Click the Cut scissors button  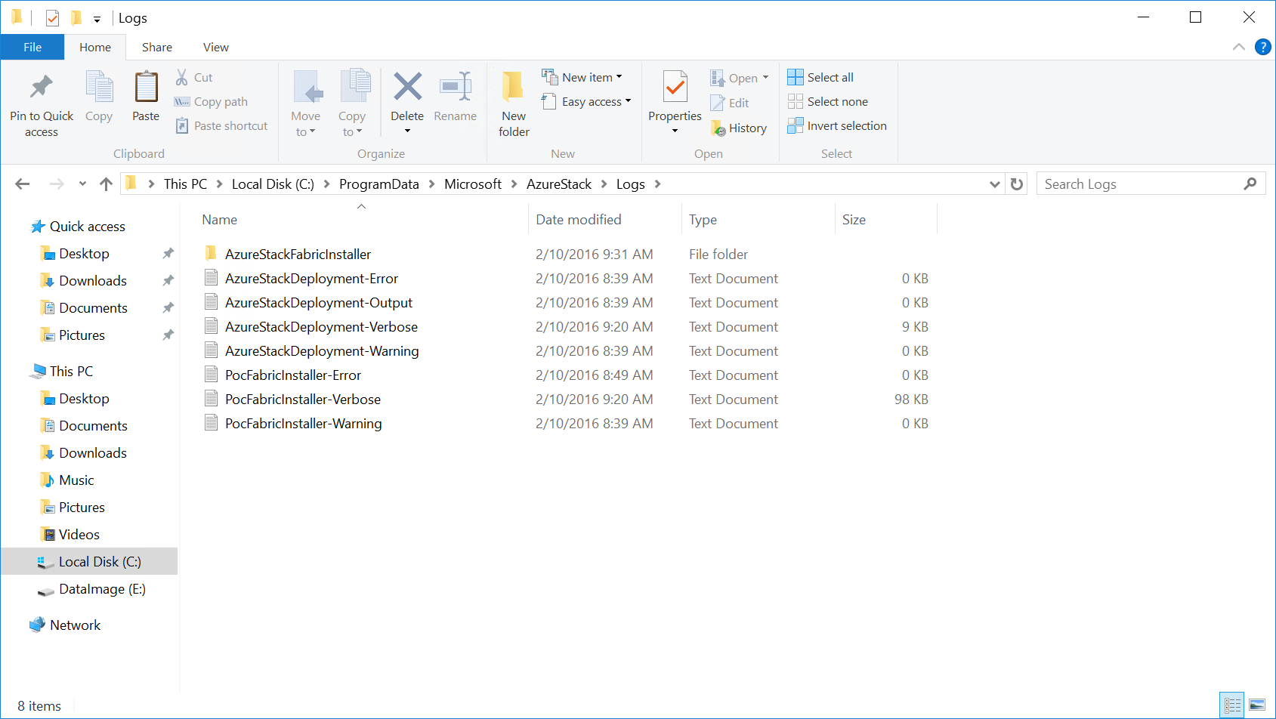pyautogui.click(x=194, y=77)
